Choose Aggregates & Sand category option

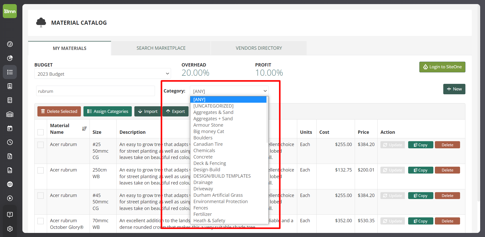228,112
